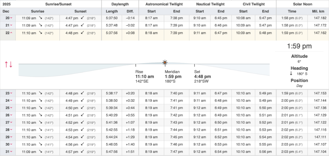Click the heading down arrow next to 180° S

pyautogui.click(x=291, y=74)
